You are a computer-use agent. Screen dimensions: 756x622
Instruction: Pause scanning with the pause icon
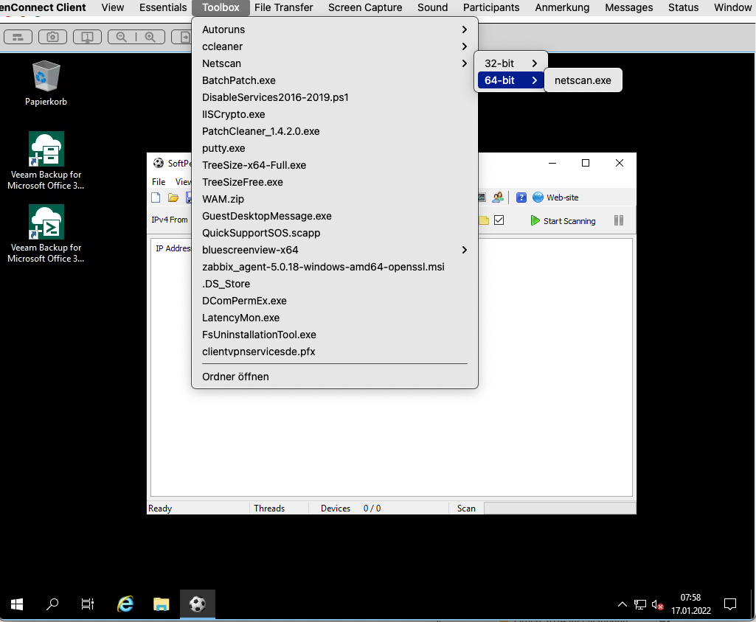[x=619, y=220]
